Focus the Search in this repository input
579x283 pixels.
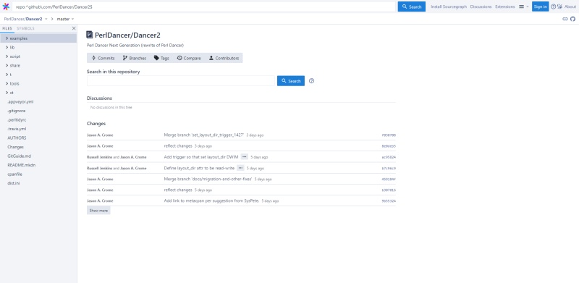coord(182,81)
